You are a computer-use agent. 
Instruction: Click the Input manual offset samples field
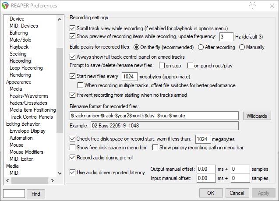pos(240,178)
